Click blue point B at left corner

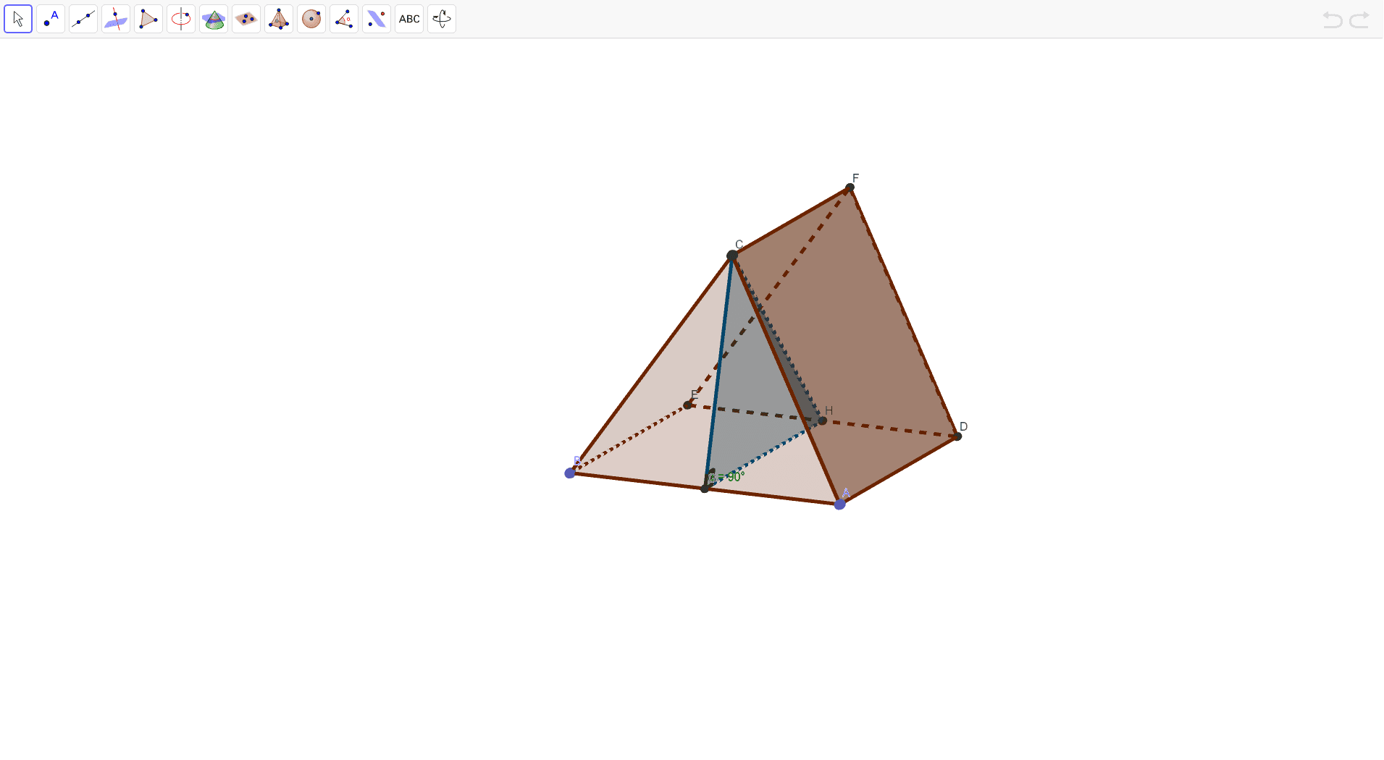(570, 473)
